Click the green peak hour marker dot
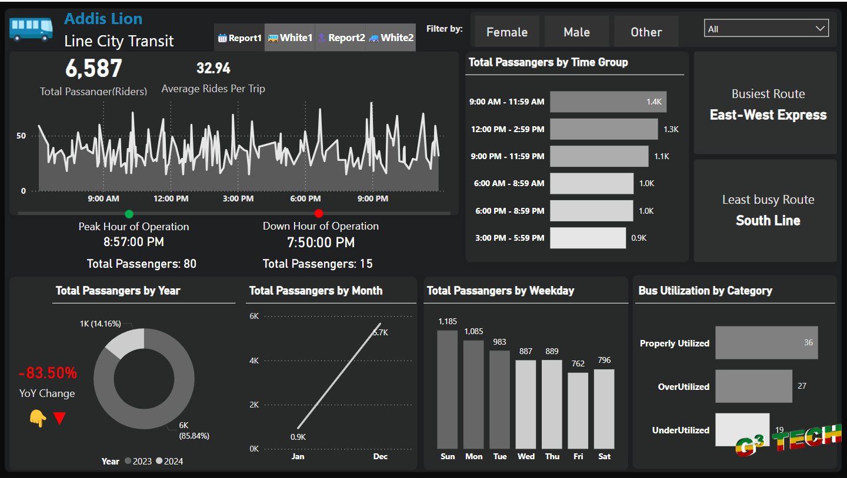 point(129,214)
